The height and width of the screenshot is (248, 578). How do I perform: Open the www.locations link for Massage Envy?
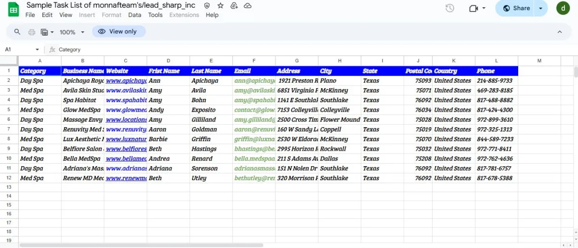pyautogui.click(x=126, y=120)
